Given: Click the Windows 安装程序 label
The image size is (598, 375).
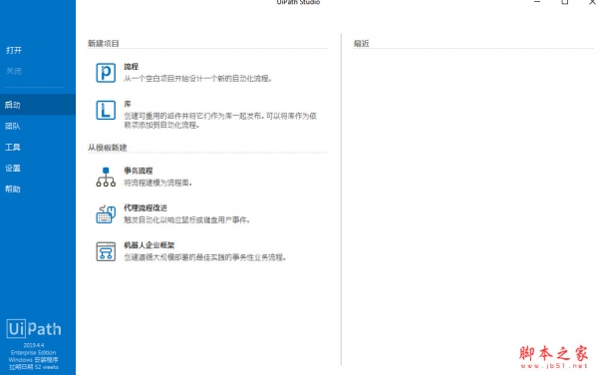Looking at the screenshot, I should (34, 360).
